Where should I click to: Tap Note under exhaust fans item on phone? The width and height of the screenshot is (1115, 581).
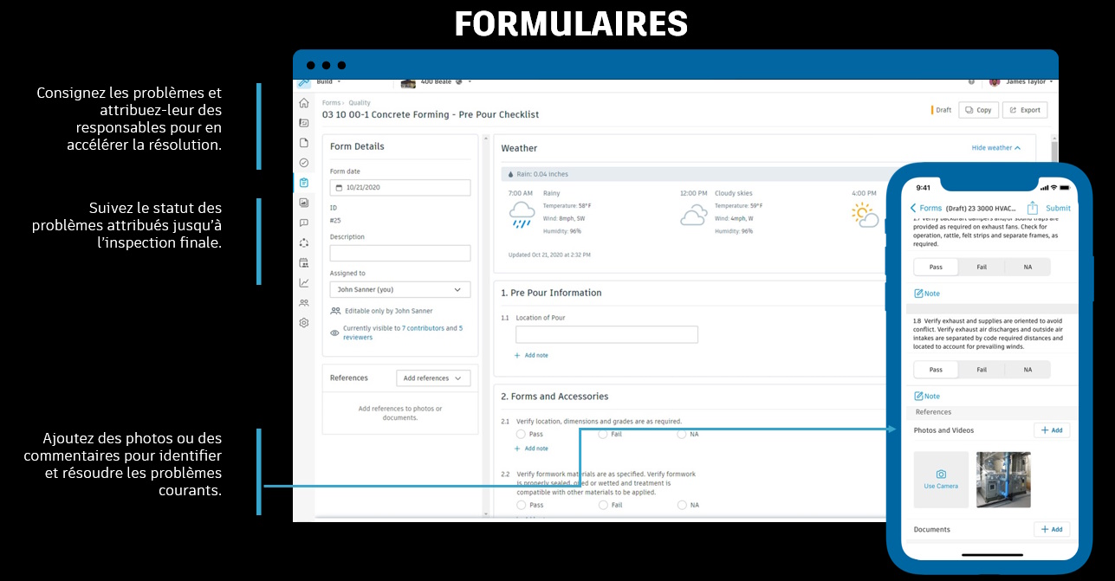point(927,294)
